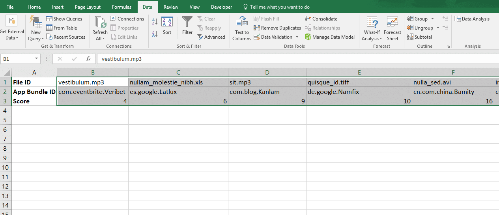Select cell nulla_sed.avi

(x=453, y=82)
